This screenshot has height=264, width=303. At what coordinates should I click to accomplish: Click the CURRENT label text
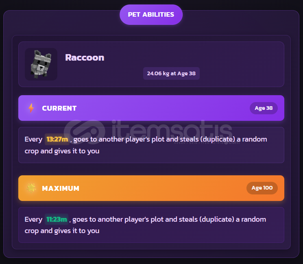[59, 108]
